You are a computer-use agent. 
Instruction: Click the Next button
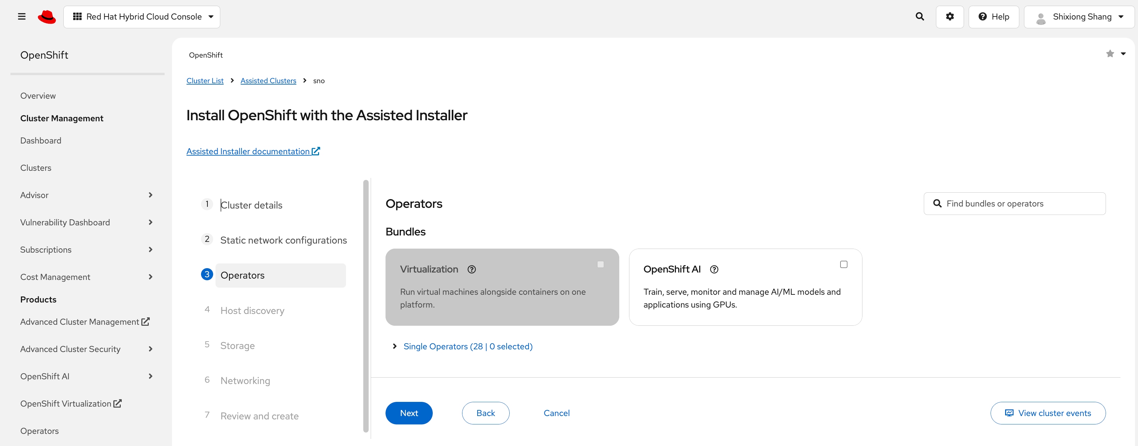coord(409,413)
